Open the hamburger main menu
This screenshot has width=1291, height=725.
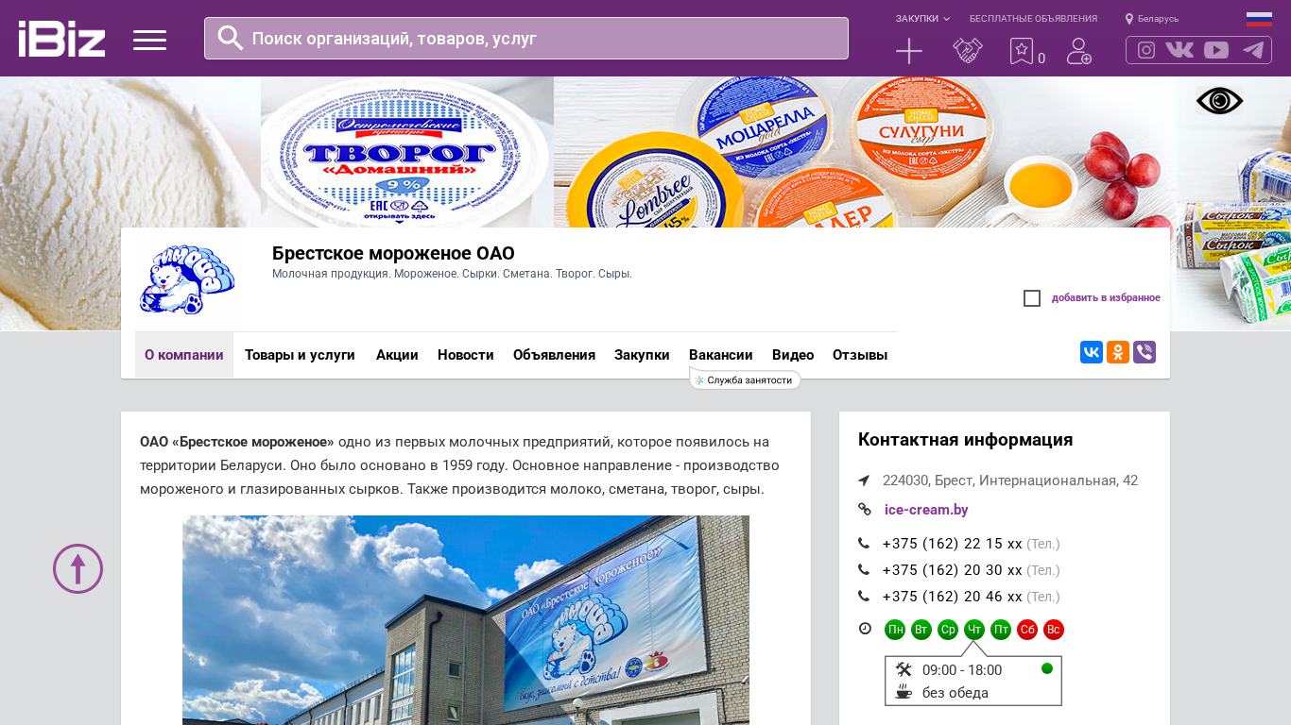tap(149, 40)
